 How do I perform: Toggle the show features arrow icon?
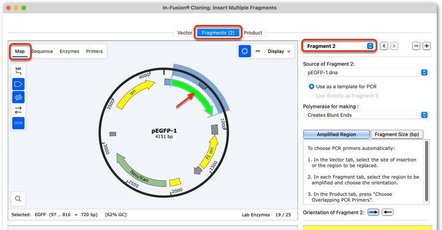tap(18, 84)
